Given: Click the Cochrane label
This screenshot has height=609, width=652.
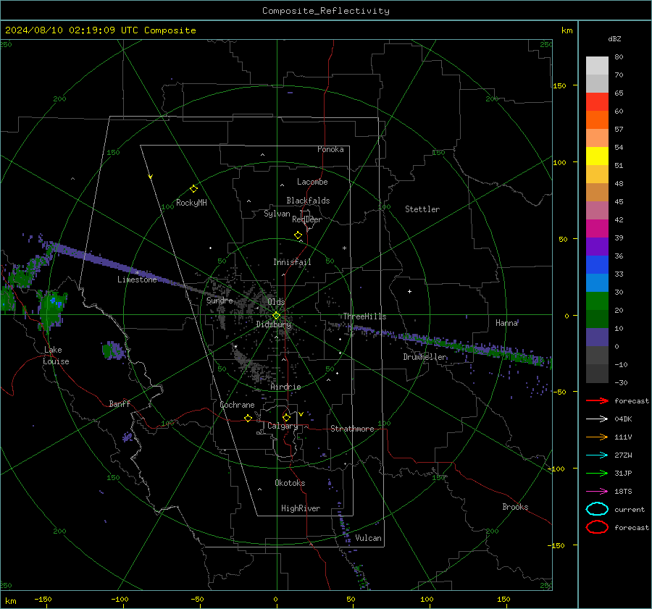Looking at the screenshot, I should tap(237, 405).
